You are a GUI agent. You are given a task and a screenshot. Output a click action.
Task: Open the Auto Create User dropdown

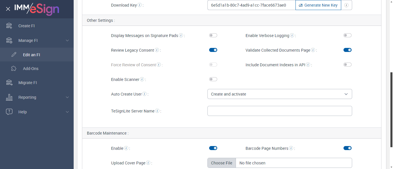(280, 94)
